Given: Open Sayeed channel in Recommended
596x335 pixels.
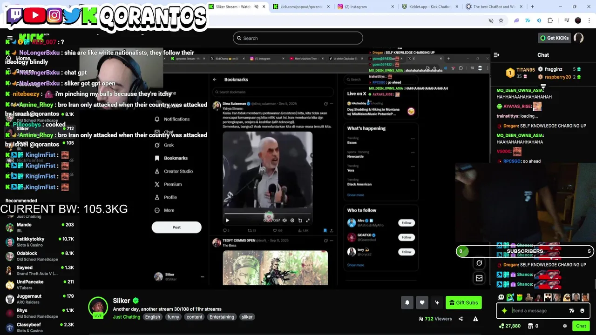Looking at the screenshot, I should point(40,270).
